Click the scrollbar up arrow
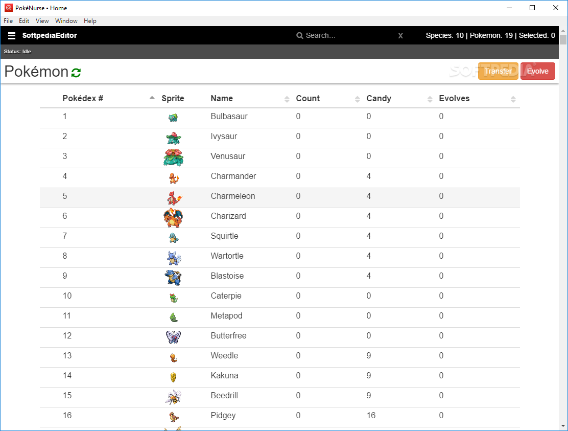The height and width of the screenshot is (431, 568). (x=563, y=30)
